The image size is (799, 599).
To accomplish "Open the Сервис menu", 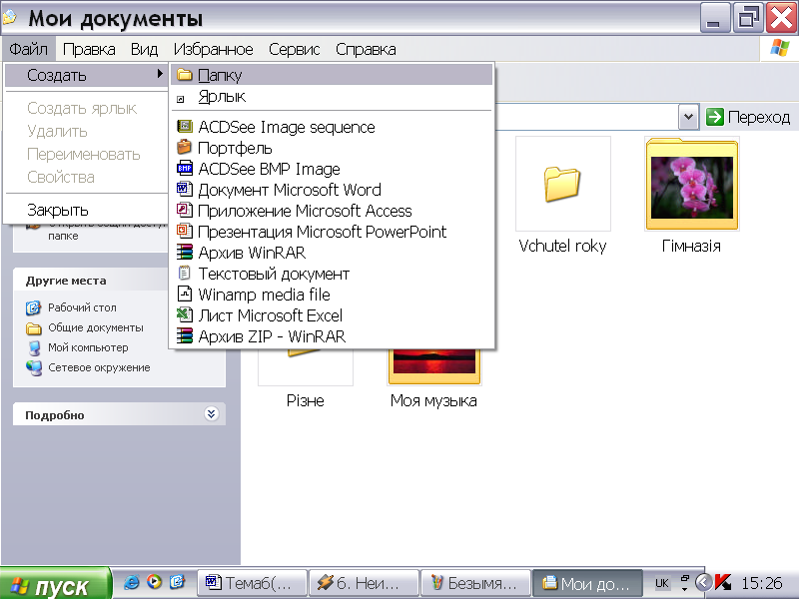I will pos(294,49).
